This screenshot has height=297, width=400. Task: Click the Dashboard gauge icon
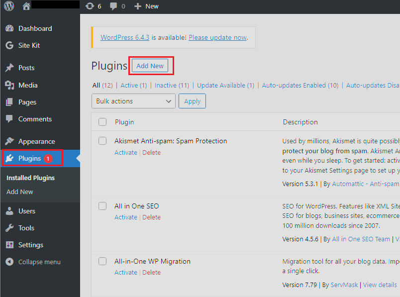[x=9, y=28]
